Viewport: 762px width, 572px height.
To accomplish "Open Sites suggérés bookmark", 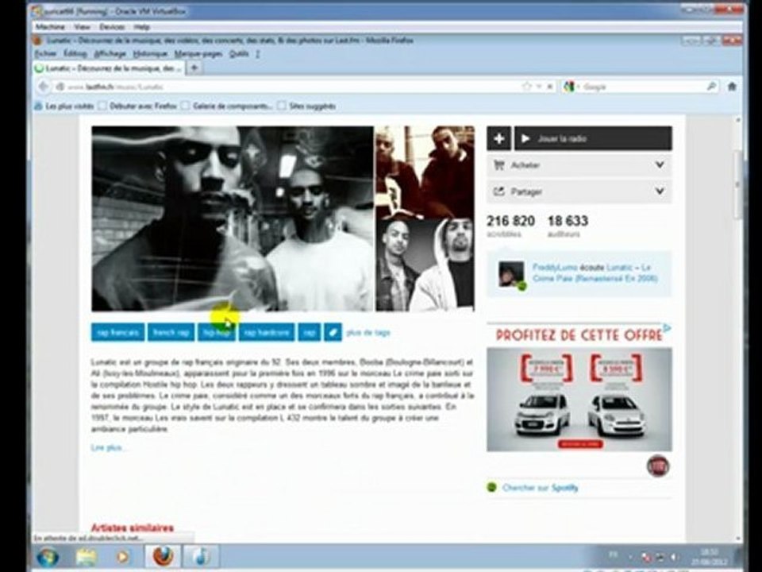I will [306, 106].
